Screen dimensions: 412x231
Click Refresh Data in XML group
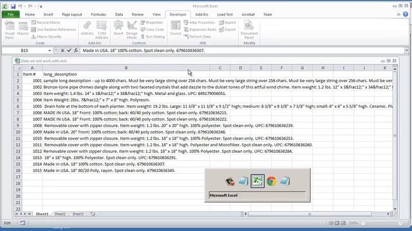[198, 37]
